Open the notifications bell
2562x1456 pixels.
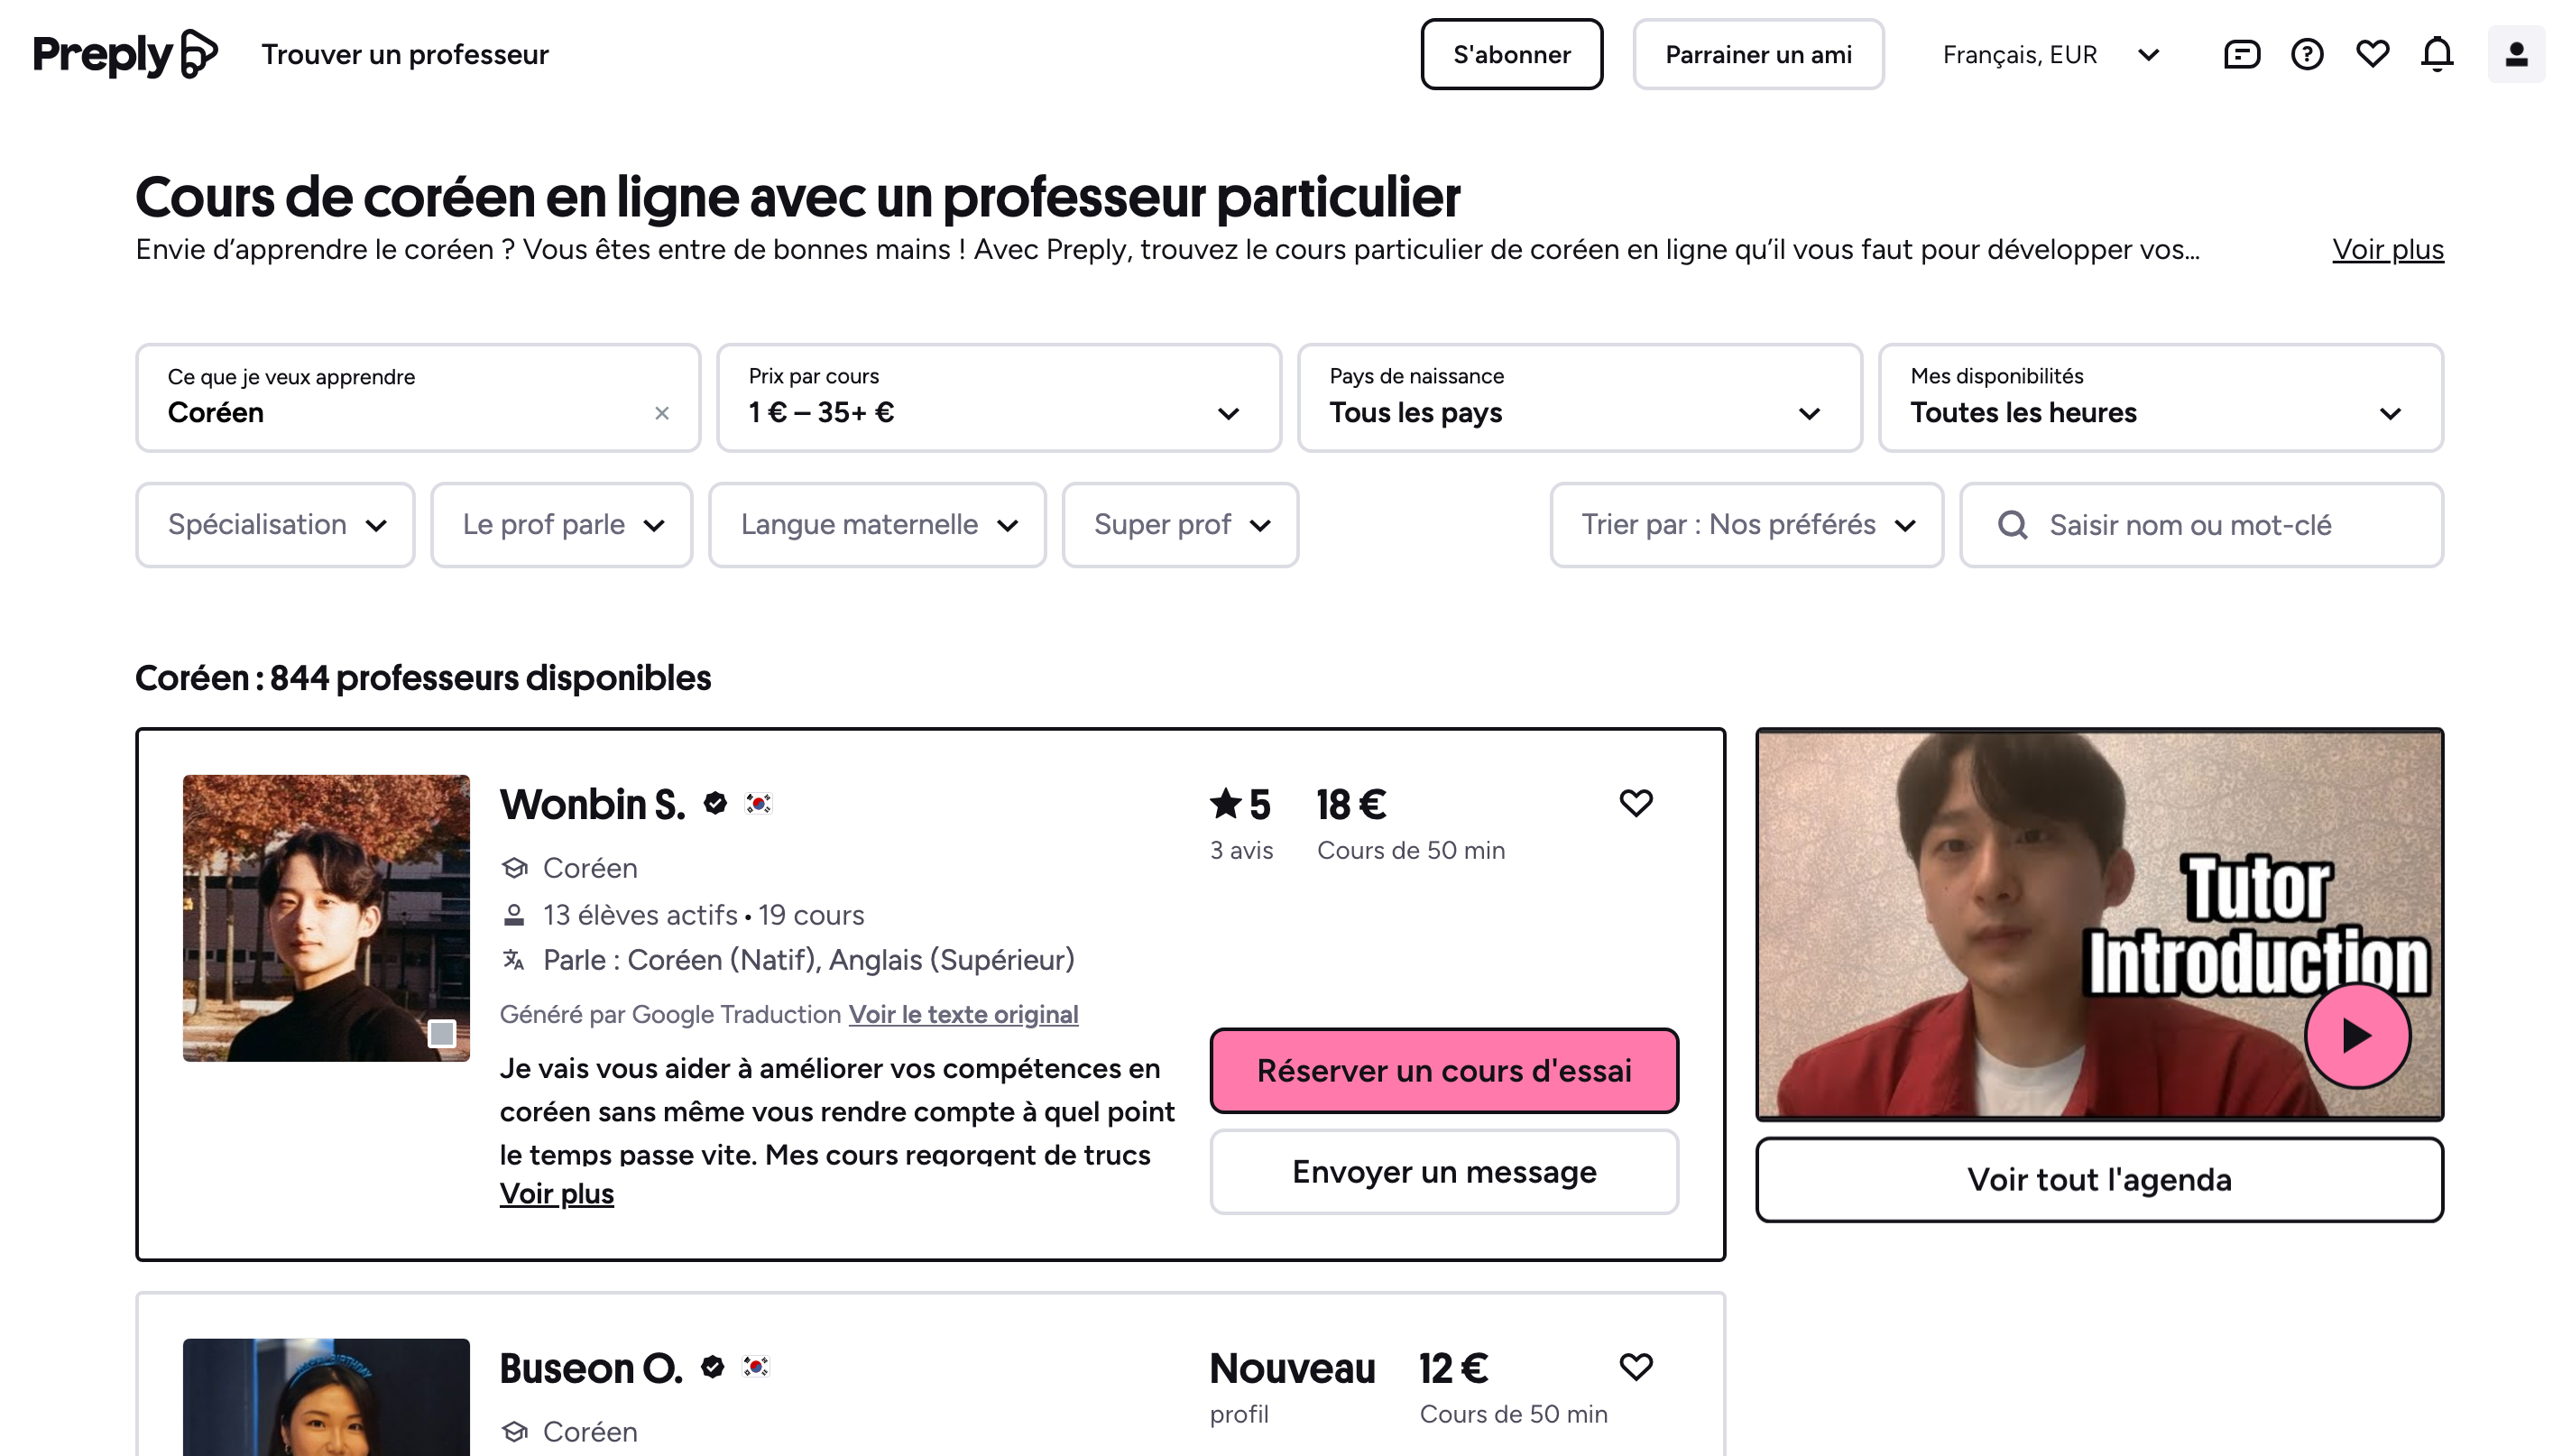coord(2437,54)
